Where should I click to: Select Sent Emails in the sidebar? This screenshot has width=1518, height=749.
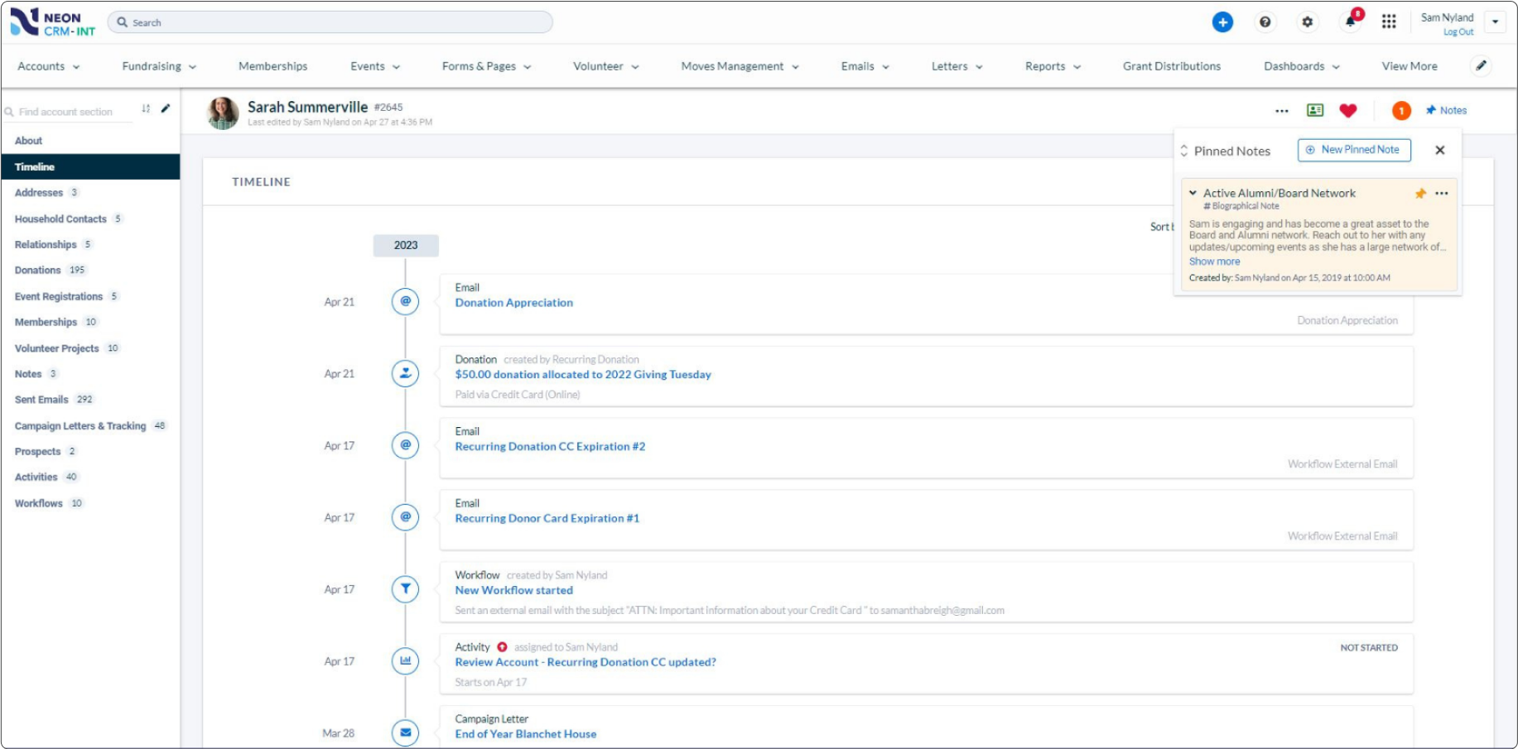[41, 400]
